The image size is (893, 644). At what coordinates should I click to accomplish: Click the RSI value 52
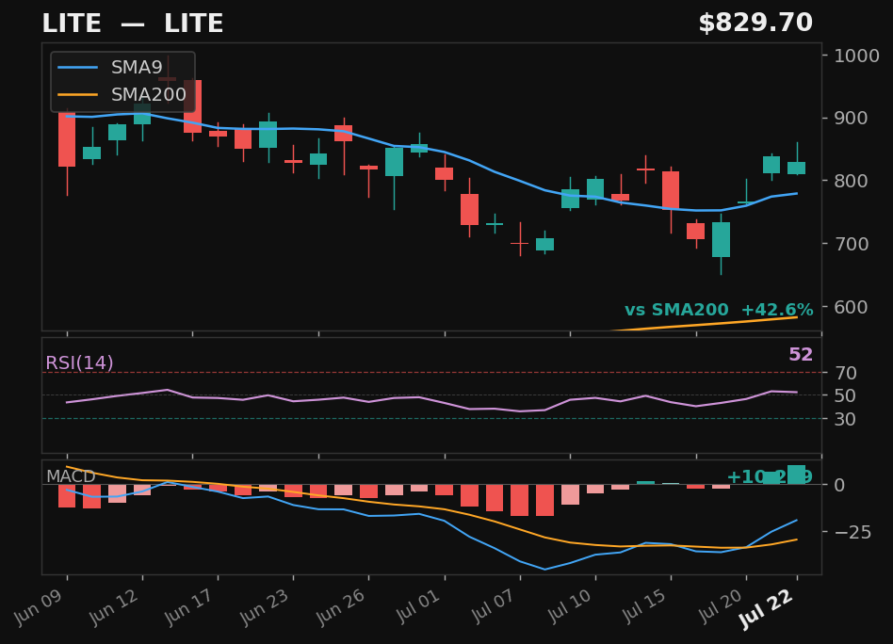point(800,355)
